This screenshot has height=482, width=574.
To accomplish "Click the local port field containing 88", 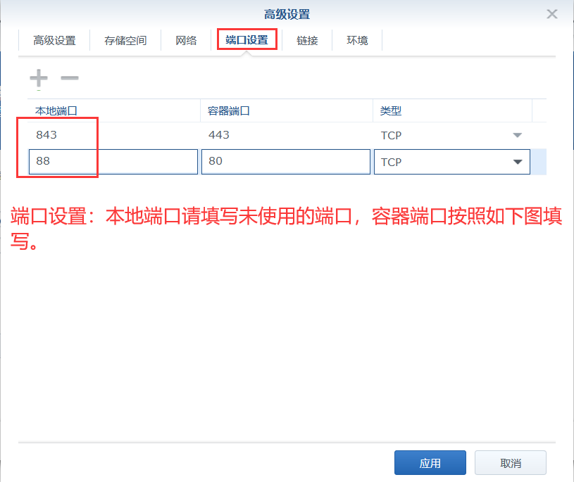I will coord(113,161).
